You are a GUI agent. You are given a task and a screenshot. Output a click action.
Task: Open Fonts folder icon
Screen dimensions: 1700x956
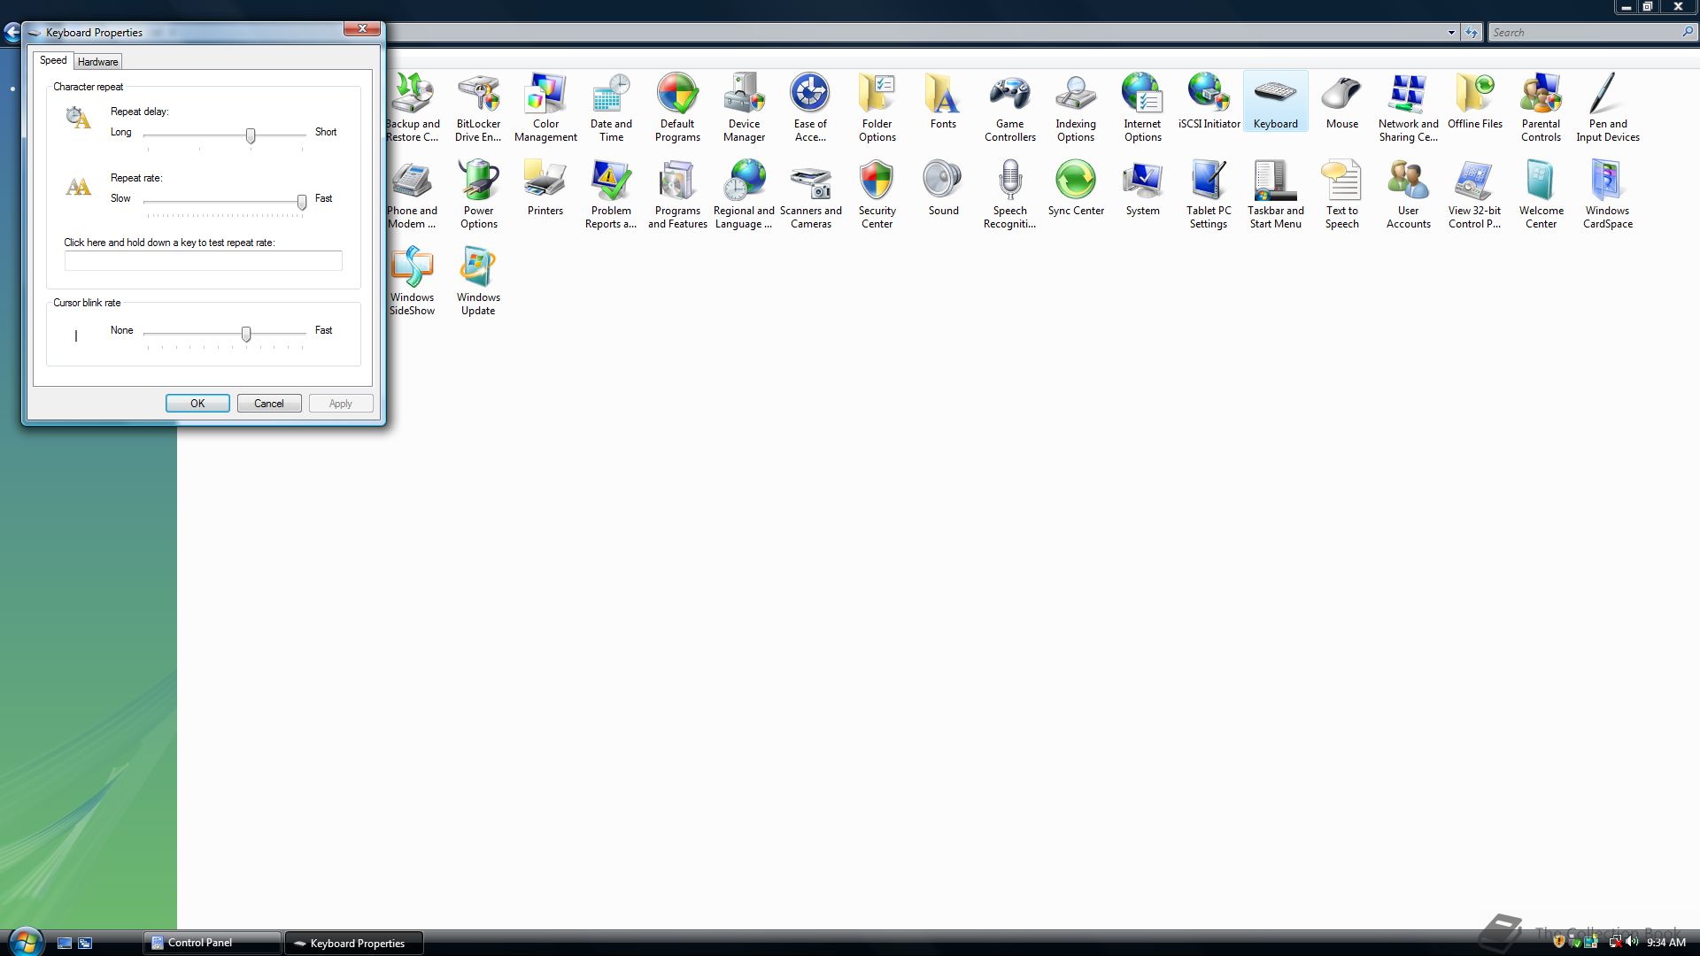pyautogui.click(x=943, y=103)
